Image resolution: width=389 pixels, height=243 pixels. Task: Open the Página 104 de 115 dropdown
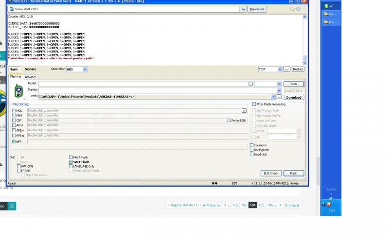pos(183,205)
